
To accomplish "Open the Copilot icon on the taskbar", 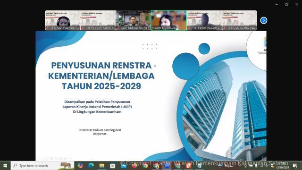I will [80, 166].
